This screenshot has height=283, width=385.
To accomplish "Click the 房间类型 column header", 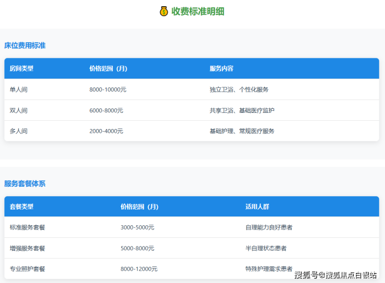I will (21, 69).
